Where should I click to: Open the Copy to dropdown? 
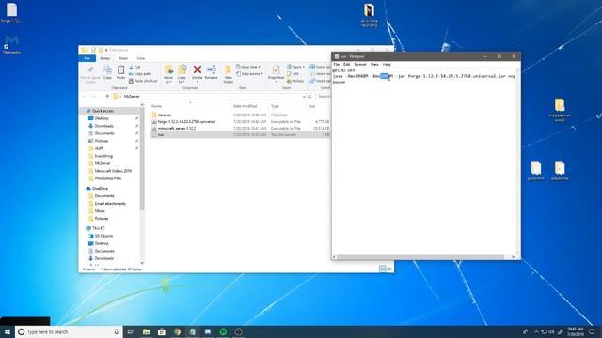(x=182, y=74)
